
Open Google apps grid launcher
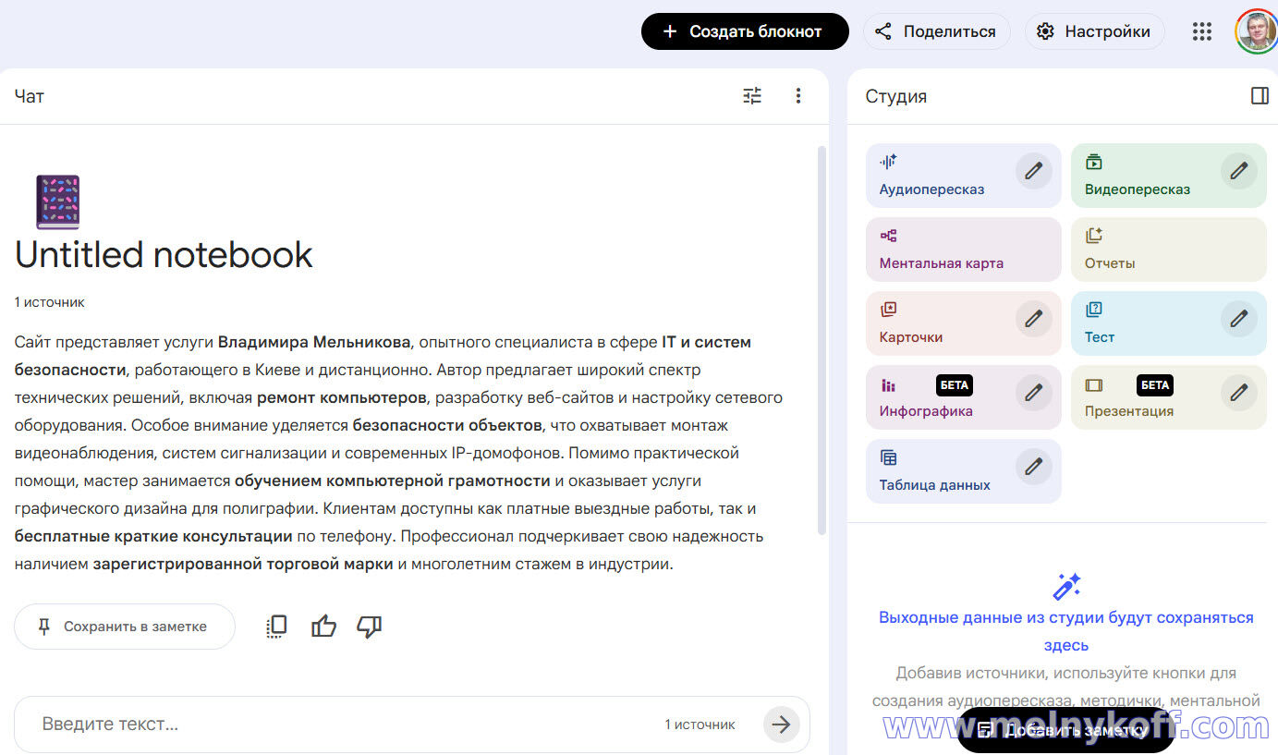pos(1201,31)
